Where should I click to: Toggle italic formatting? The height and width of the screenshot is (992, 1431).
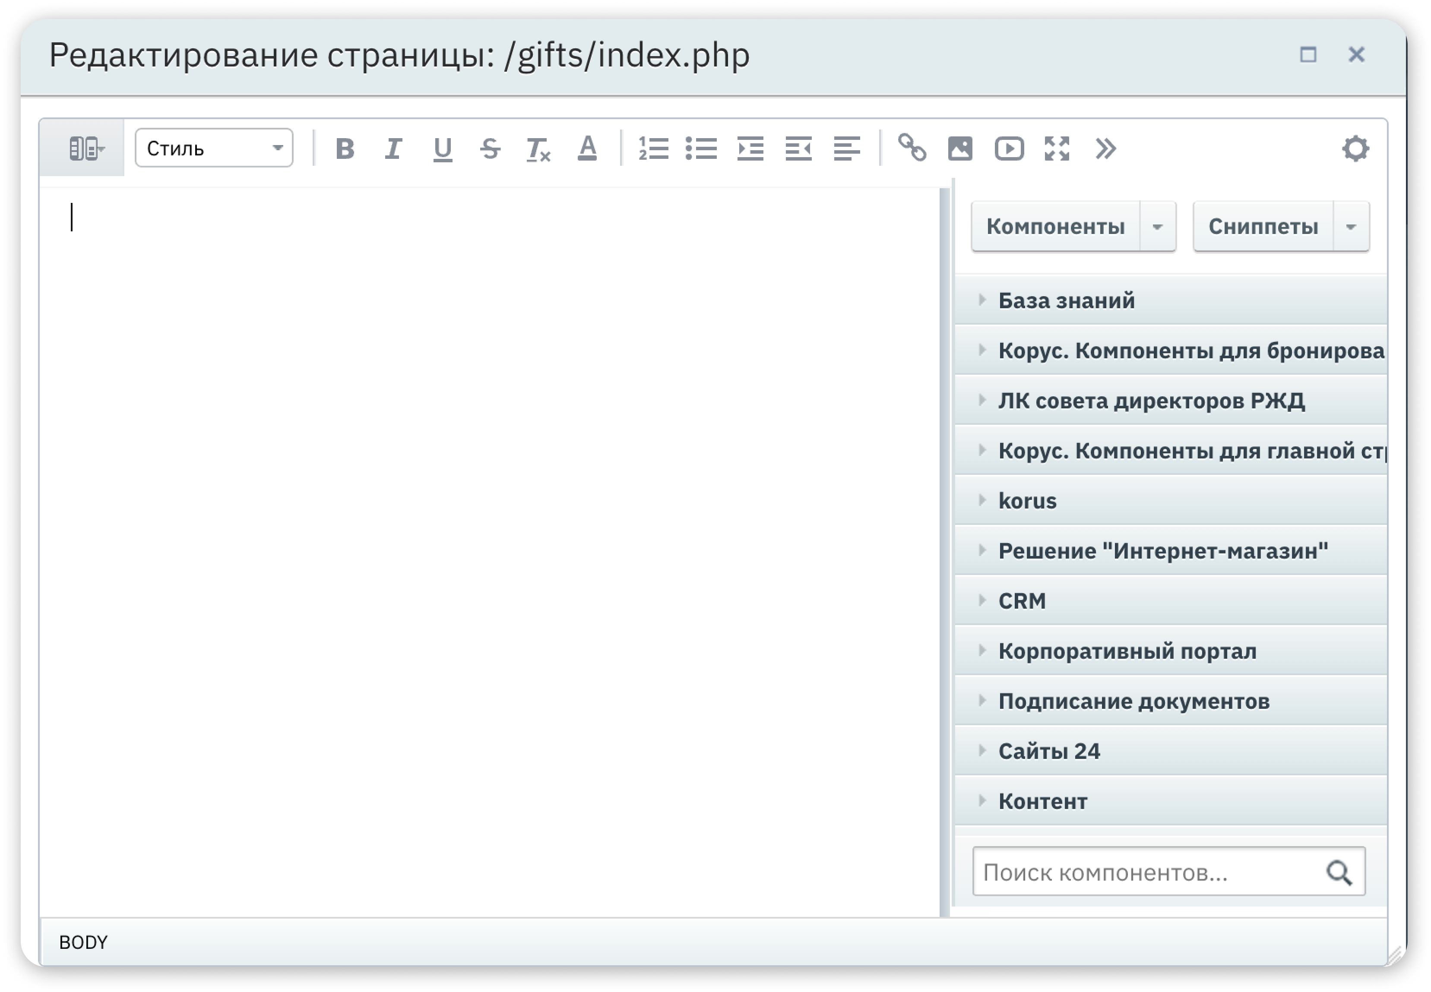coord(393,148)
